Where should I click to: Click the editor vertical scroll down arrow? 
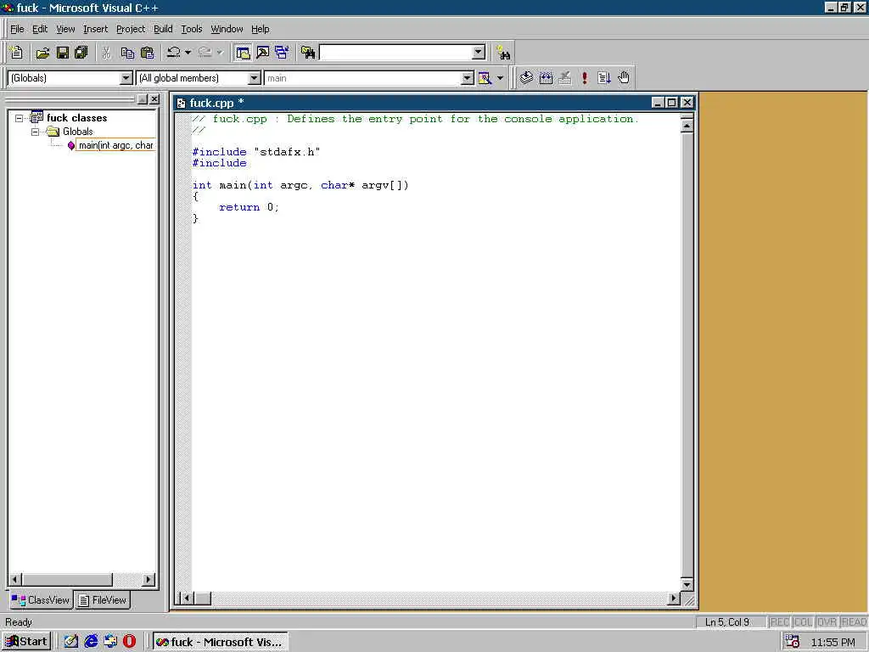[x=687, y=585]
